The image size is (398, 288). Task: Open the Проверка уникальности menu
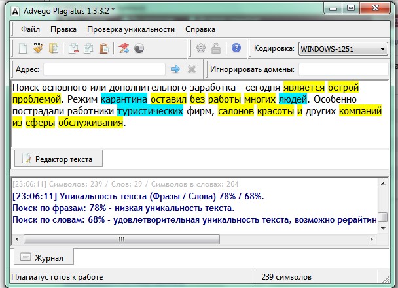(x=131, y=29)
